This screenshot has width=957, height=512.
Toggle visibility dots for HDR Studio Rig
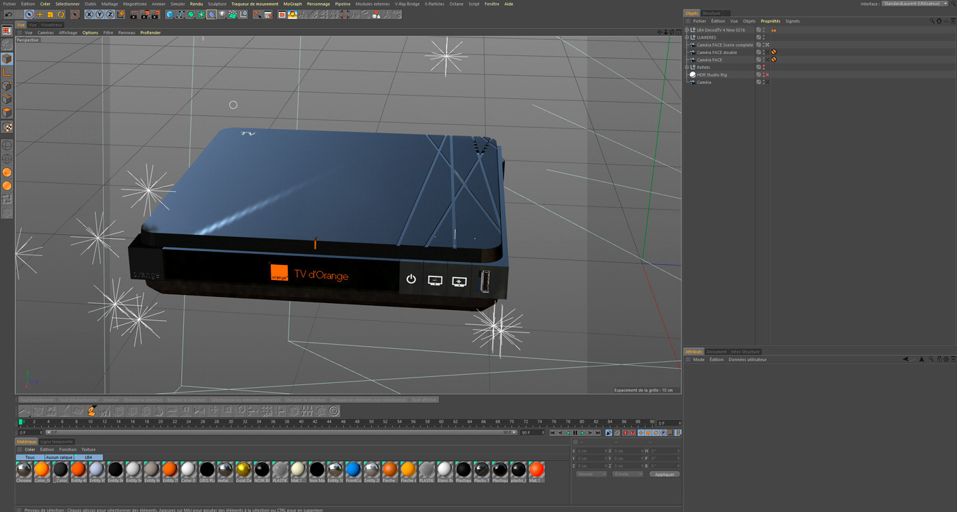(x=764, y=75)
